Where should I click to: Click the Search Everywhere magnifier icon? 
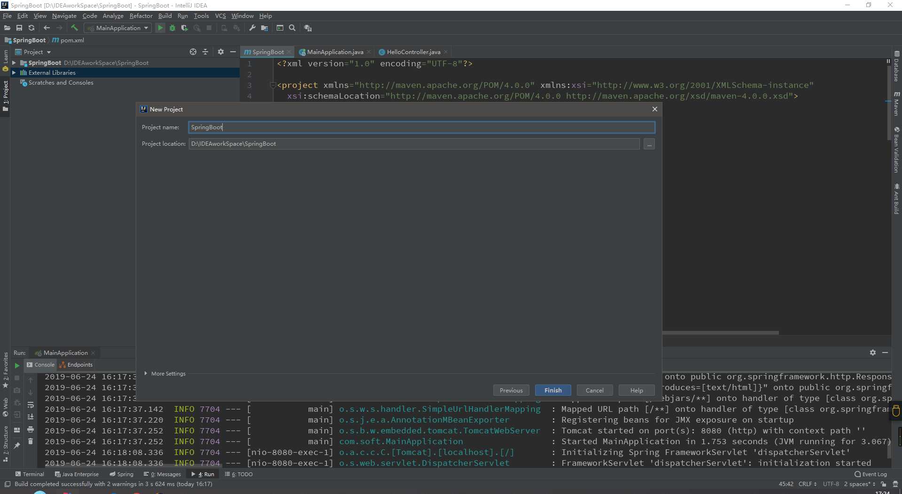click(x=292, y=28)
